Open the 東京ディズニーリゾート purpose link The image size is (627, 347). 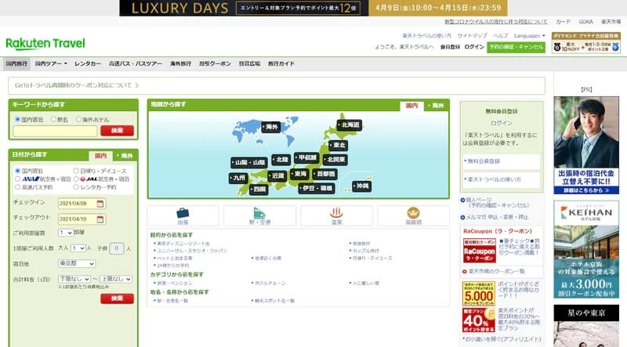183,244
